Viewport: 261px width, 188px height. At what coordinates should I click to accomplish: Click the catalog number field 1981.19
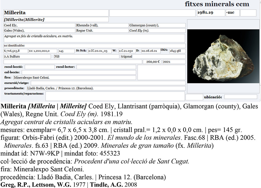click(x=211, y=13)
